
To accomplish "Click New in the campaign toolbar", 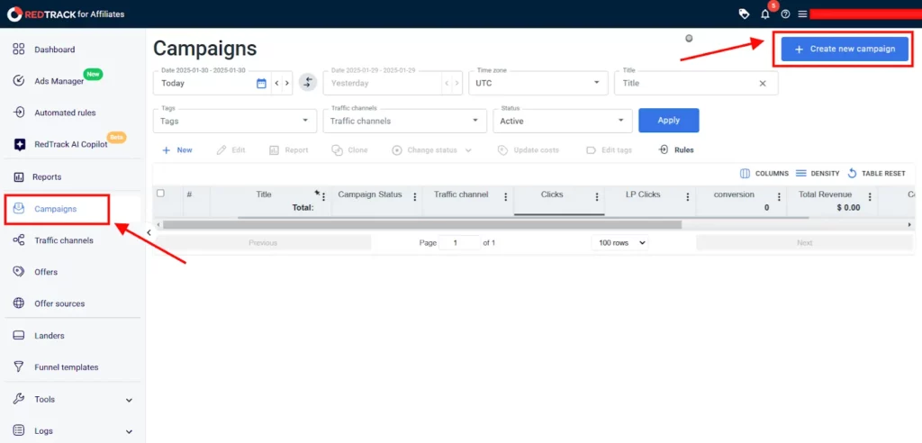I will pos(177,150).
